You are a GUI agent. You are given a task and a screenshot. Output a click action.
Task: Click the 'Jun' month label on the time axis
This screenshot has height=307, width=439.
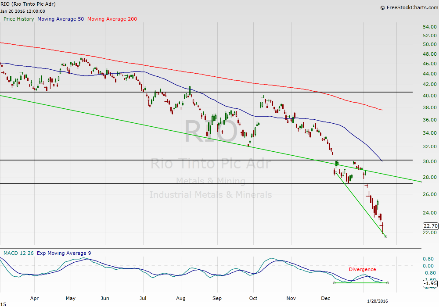click(x=105, y=298)
